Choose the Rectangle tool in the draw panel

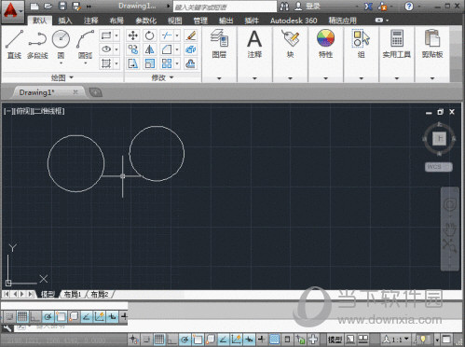(x=106, y=35)
